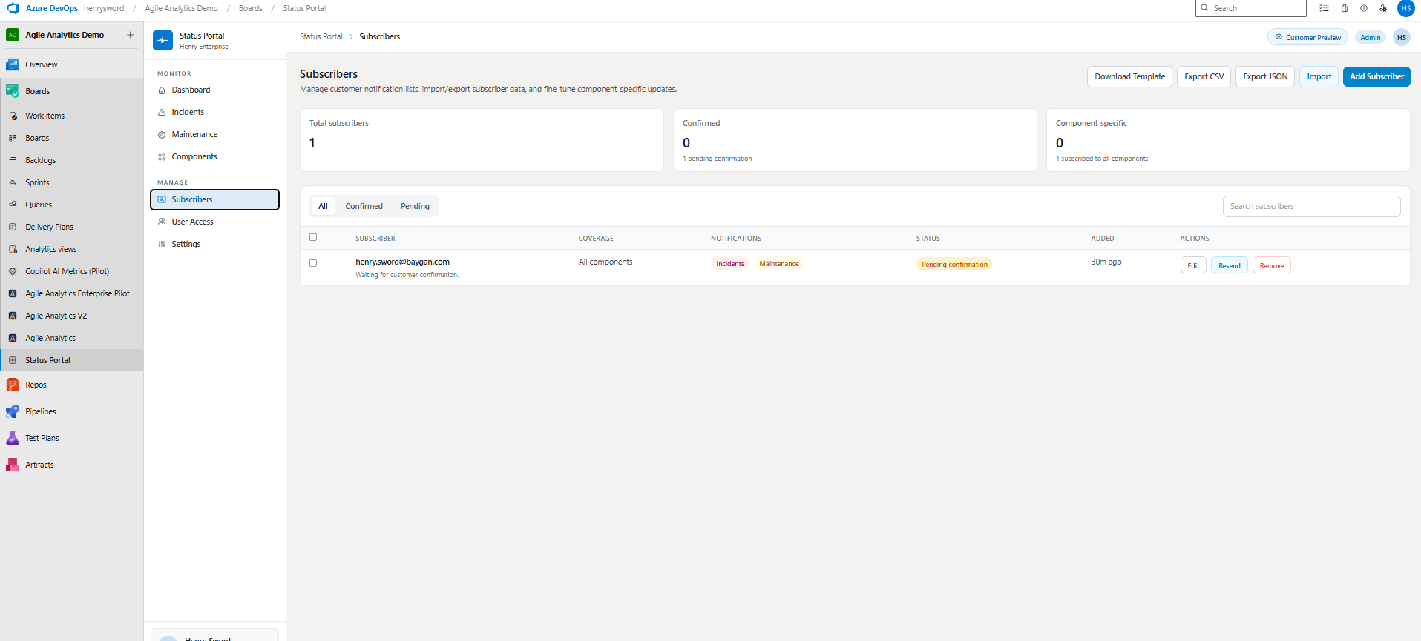
Task: Open Test Plans hub in the sidebar
Action: (x=71, y=438)
